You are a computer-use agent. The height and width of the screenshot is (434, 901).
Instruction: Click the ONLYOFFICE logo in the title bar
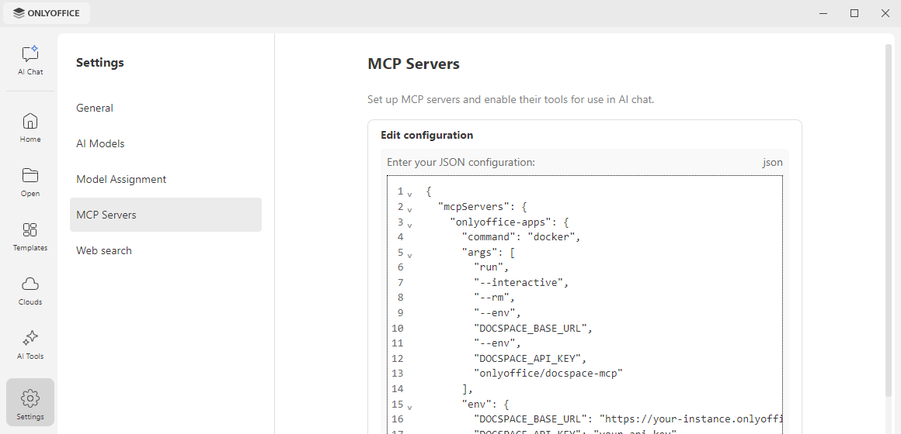click(x=47, y=13)
